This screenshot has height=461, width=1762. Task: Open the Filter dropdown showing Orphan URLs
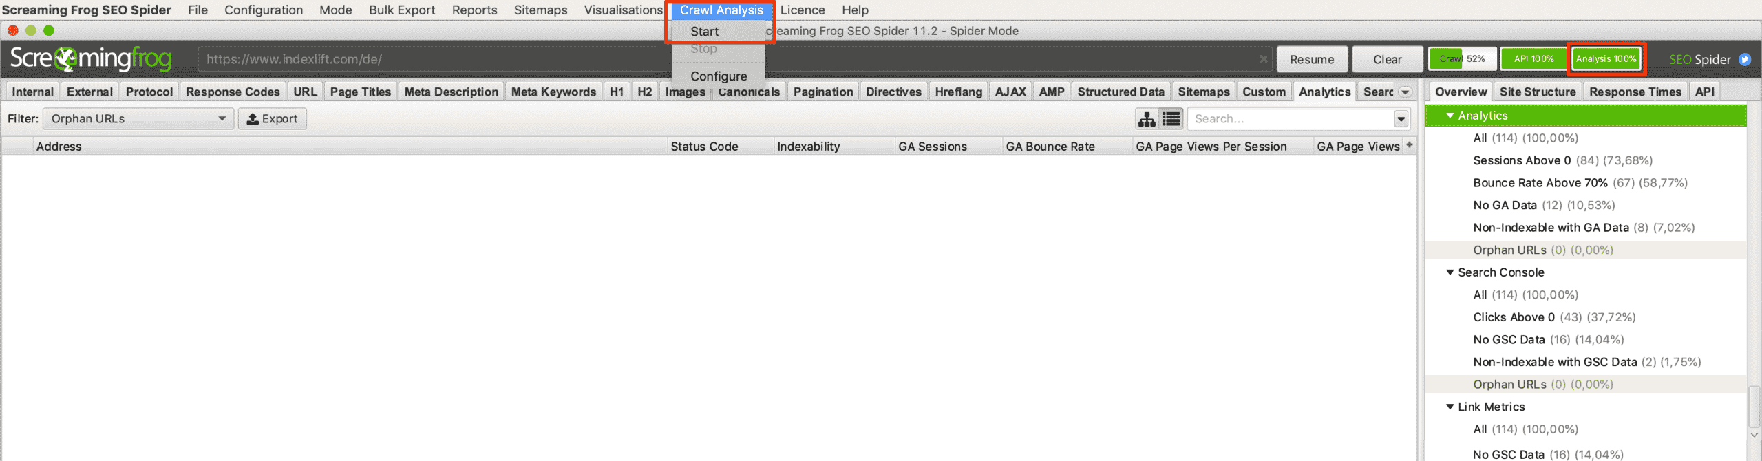pyautogui.click(x=138, y=119)
